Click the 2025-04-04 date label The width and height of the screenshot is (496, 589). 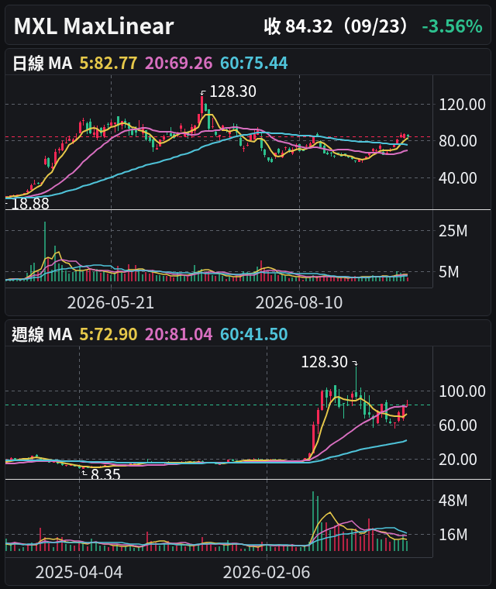[79, 573]
